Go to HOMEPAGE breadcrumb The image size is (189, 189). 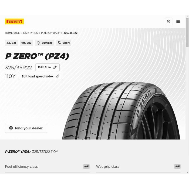pos(12,33)
